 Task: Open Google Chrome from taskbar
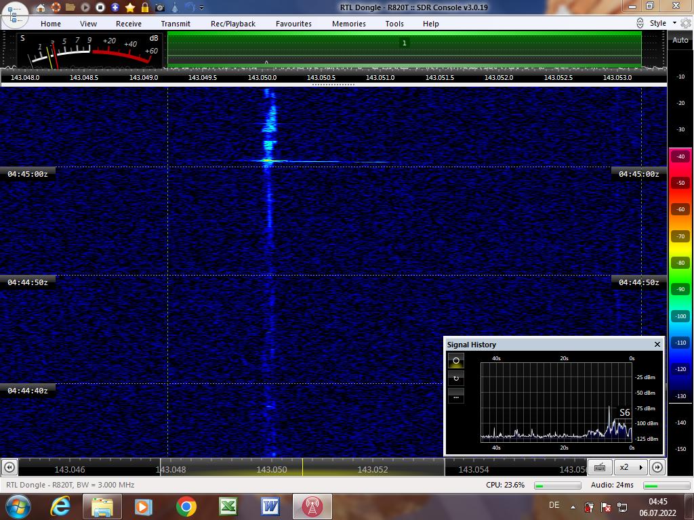coord(186,506)
